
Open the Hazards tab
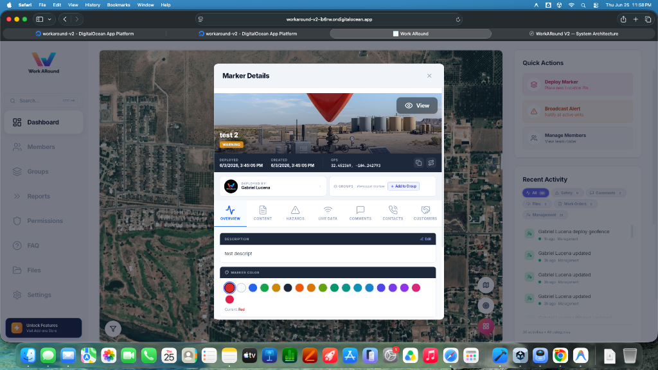[295, 213]
